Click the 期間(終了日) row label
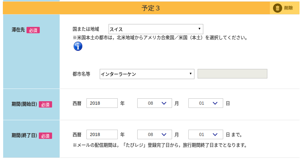 coord(24,135)
